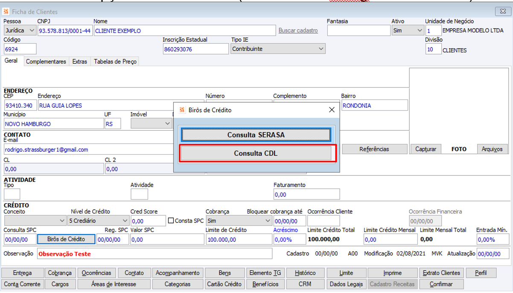Open Conta Corrente

click(23, 284)
